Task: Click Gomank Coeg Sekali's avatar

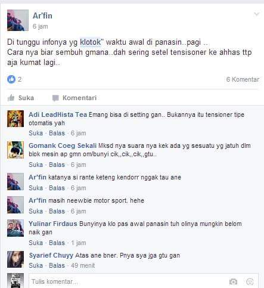Action: [x=15, y=150]
